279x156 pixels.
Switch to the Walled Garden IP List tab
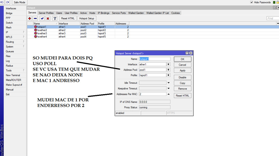click(x=158, y=13)
